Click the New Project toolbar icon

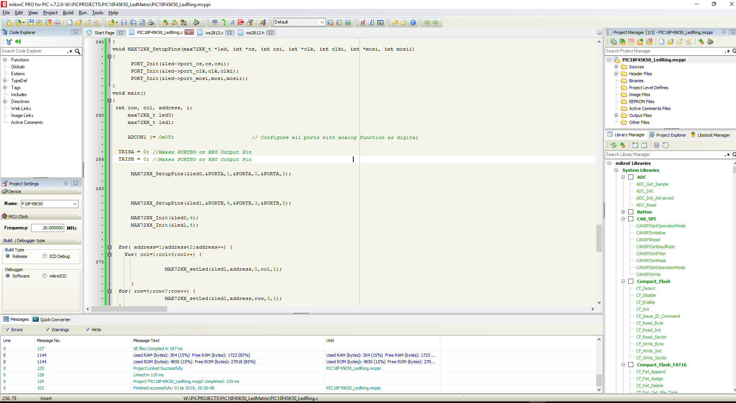click(x=8, y=22)
